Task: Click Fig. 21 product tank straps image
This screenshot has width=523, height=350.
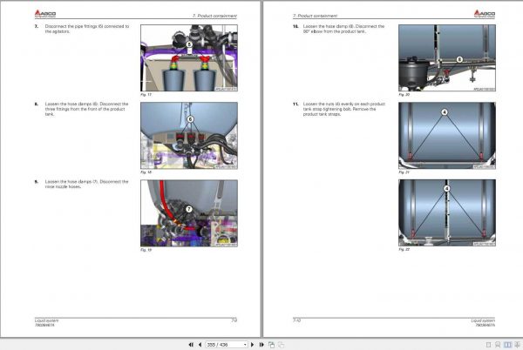Action: (447, 136)
